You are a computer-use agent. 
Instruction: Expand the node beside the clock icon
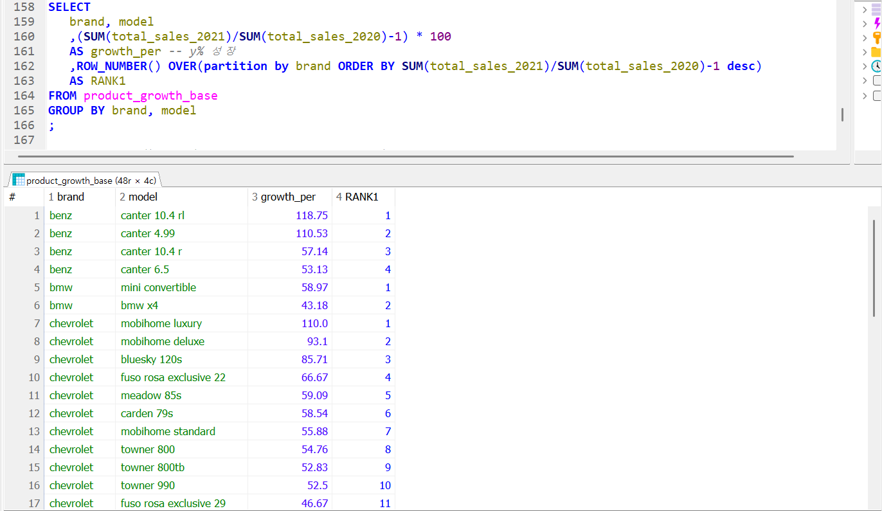tap(865, 66)
